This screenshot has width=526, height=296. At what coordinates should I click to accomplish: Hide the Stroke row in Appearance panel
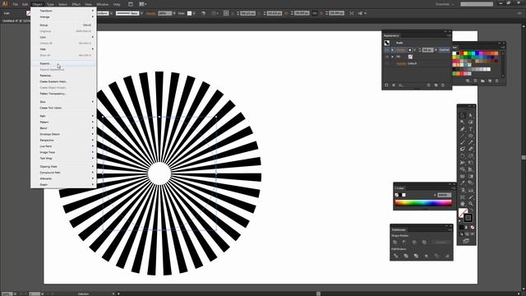[x=387, y=49]
